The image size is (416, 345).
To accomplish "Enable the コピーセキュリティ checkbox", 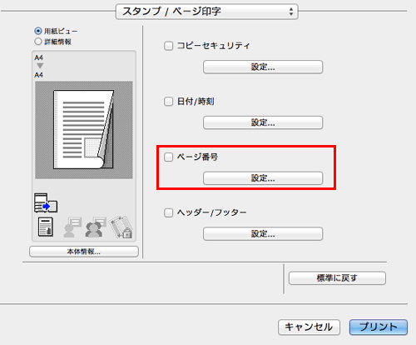I will pyautogui.click(x=168, y=46).
